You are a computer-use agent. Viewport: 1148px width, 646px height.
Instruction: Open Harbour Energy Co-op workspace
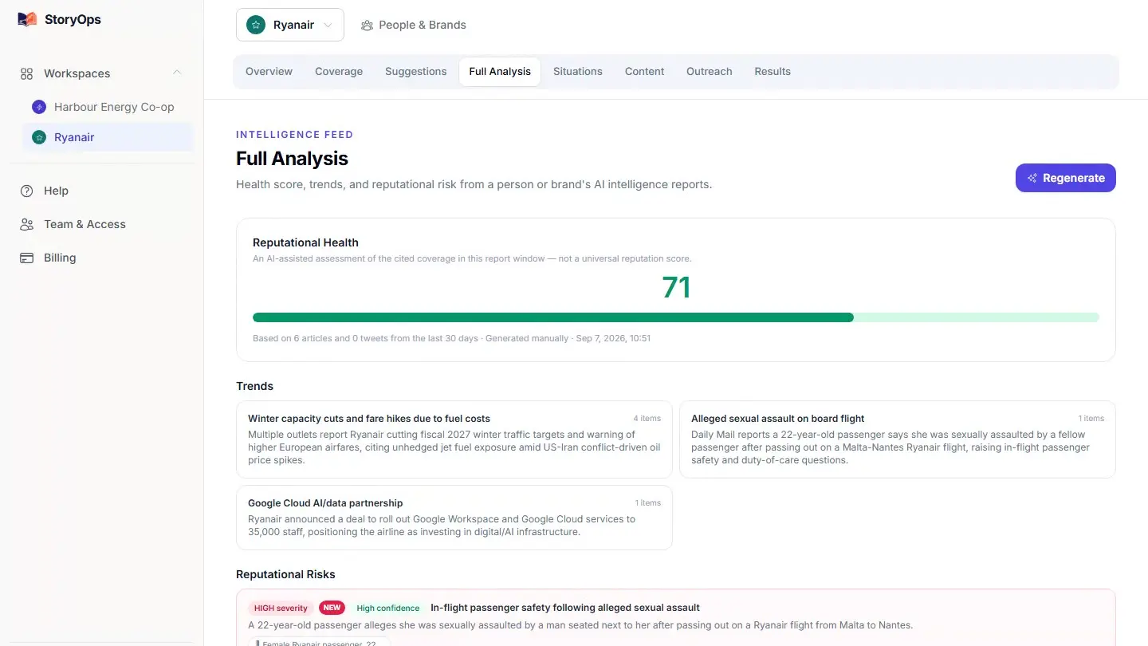tap(107, 107)
